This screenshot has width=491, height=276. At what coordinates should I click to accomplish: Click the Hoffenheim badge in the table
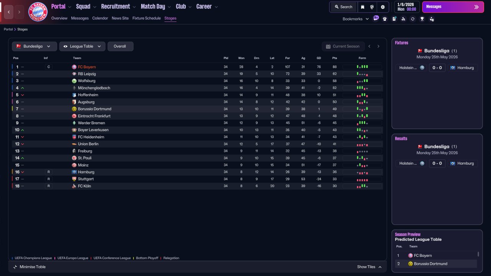tap(74, 95)
